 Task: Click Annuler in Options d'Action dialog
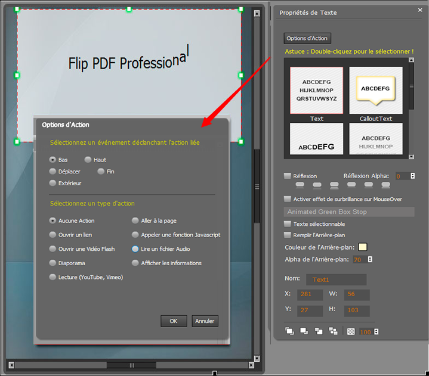(205, 321)
